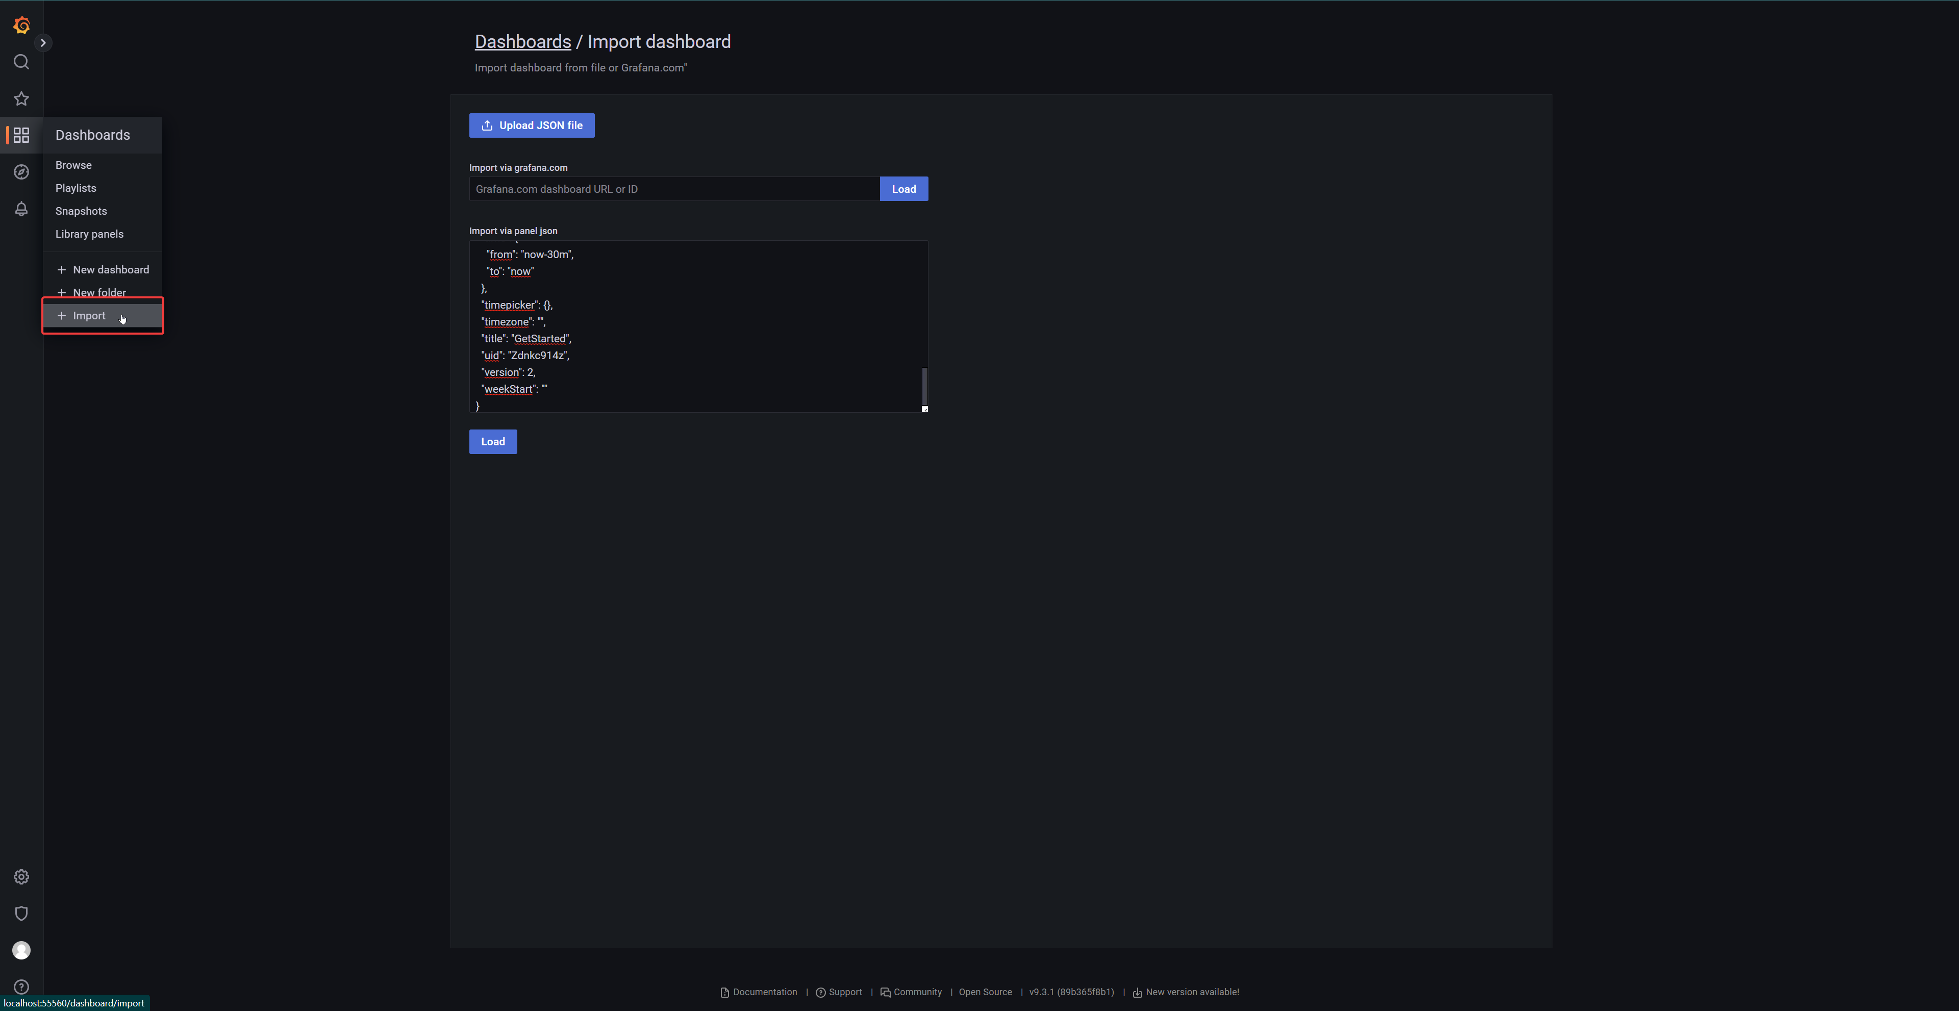Click the Import via panel json label
1959x1011 pixels.
point(513,231)
